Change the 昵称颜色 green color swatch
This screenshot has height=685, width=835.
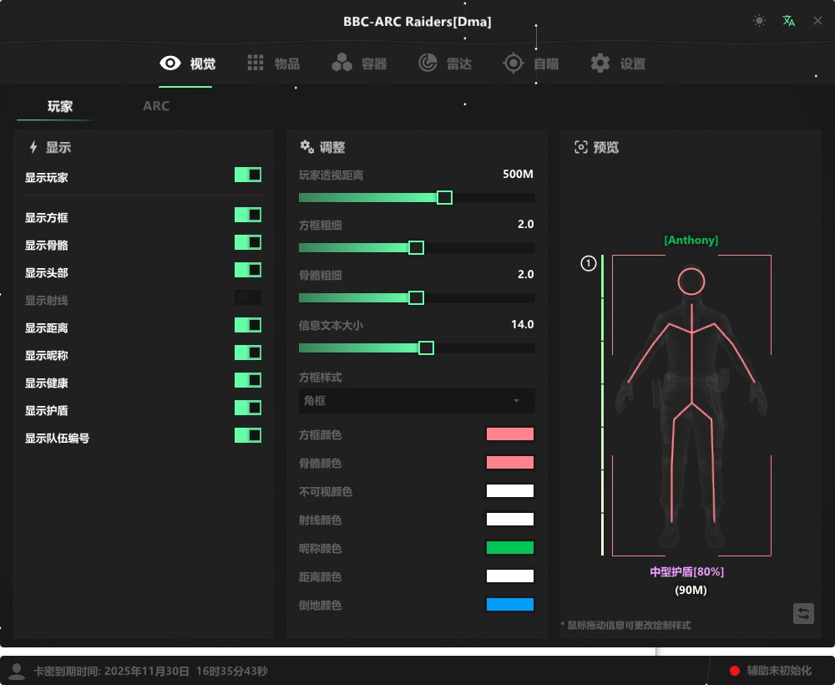[509, 547]
